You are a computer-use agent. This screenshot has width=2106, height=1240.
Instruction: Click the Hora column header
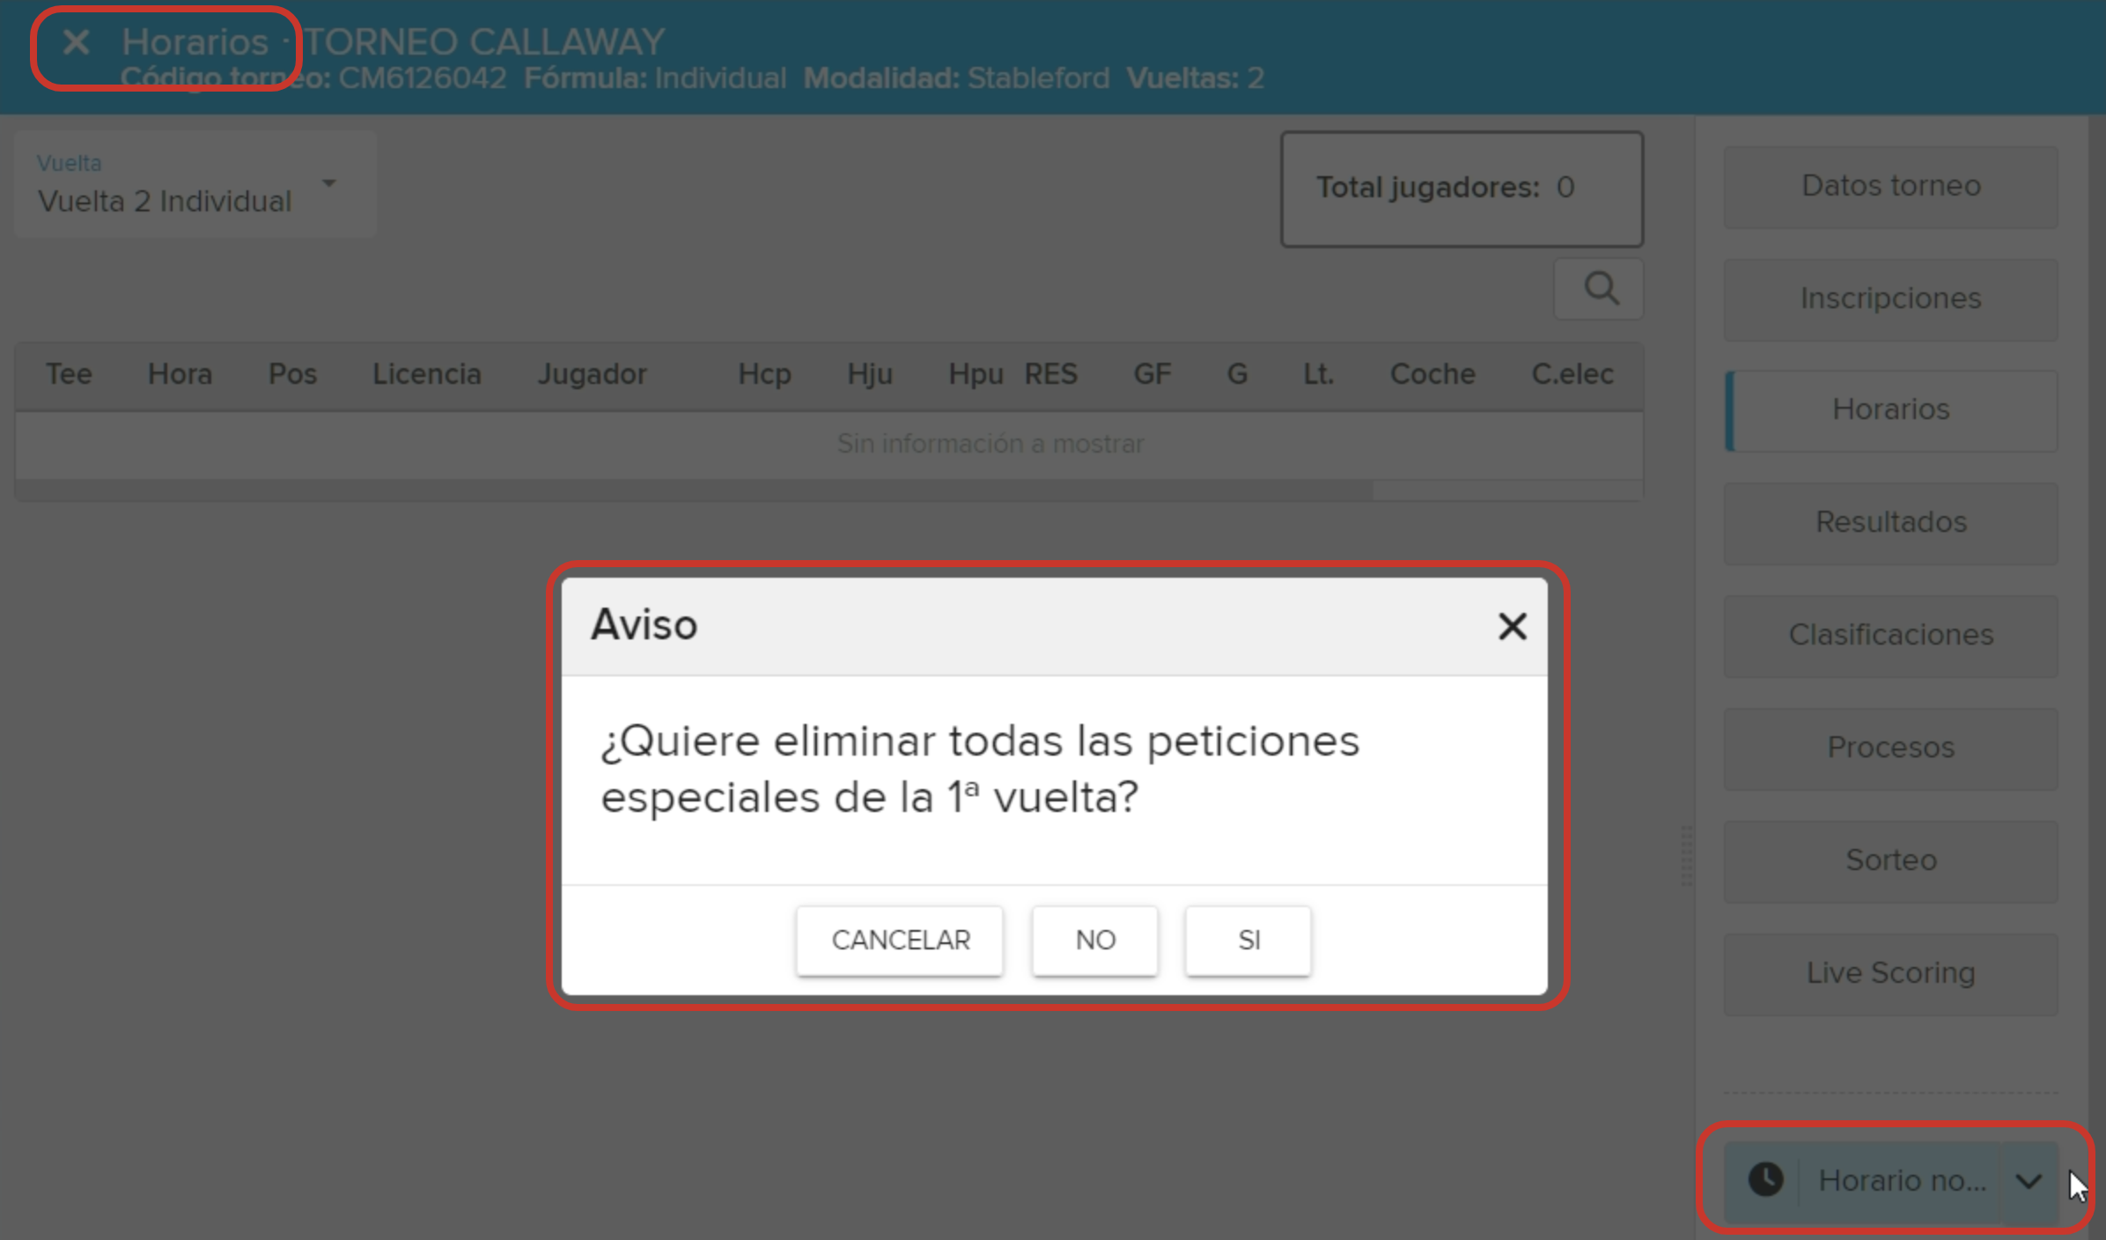(x=180, y=374)
